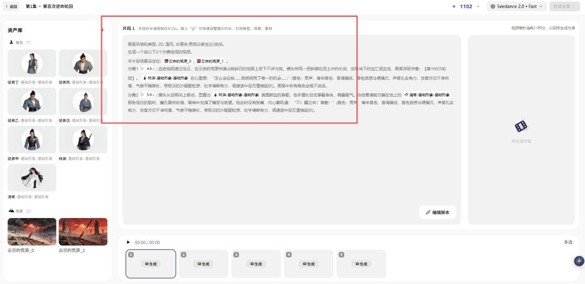Click the 合成全集 button
This screenshot has width=585, height=284.
(x=561, y=6)
